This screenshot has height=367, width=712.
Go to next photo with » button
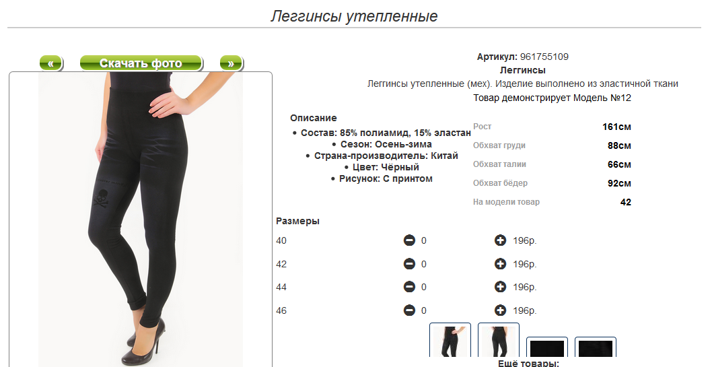click(231, 63)
